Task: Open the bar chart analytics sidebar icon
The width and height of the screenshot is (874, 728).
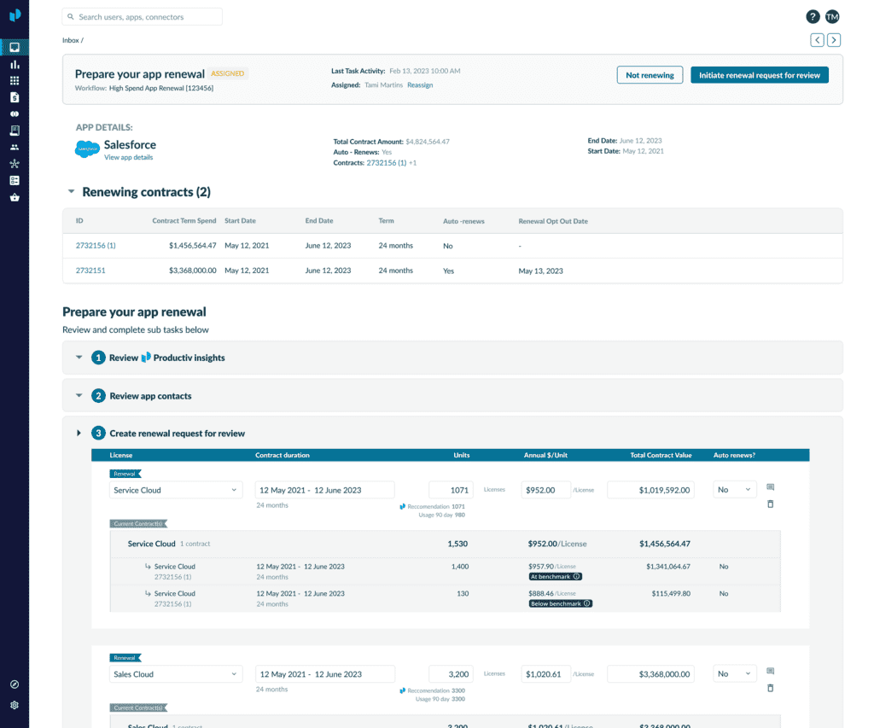Action: point(15,65)
